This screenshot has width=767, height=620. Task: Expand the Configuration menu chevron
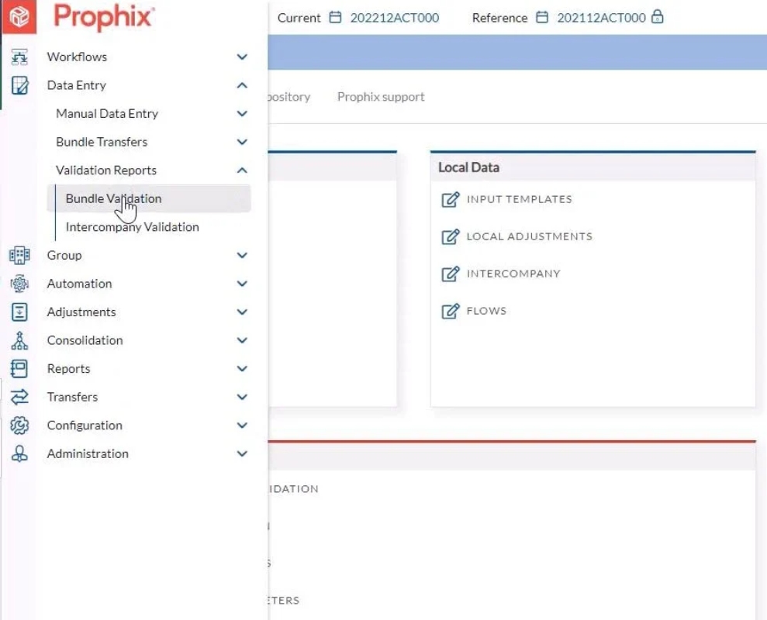point(242,425)
